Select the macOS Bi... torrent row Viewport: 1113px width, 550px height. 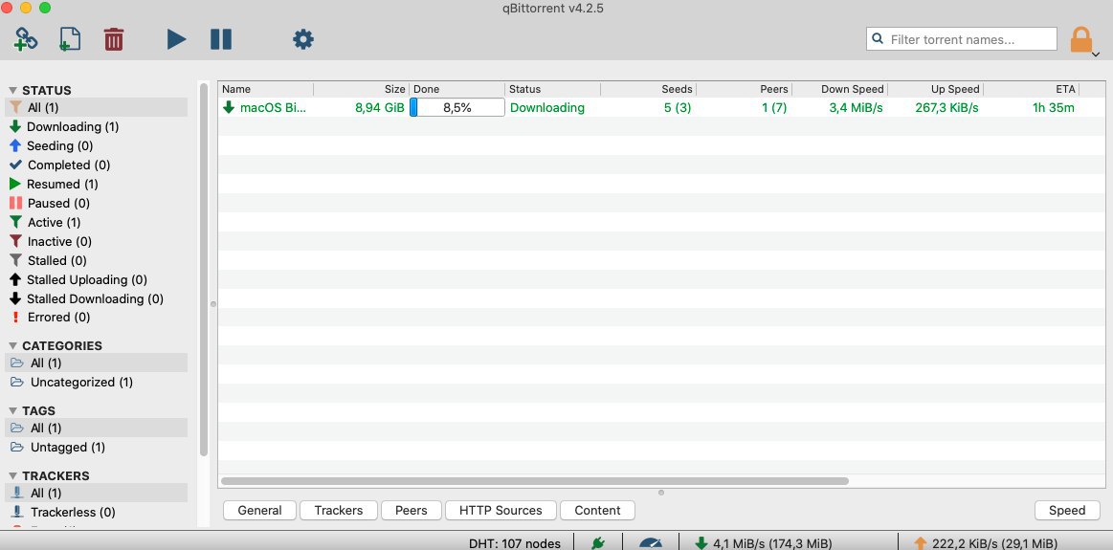point(661,108)
